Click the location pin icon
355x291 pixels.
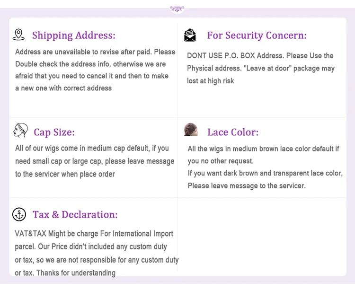(x=18, y=35)
